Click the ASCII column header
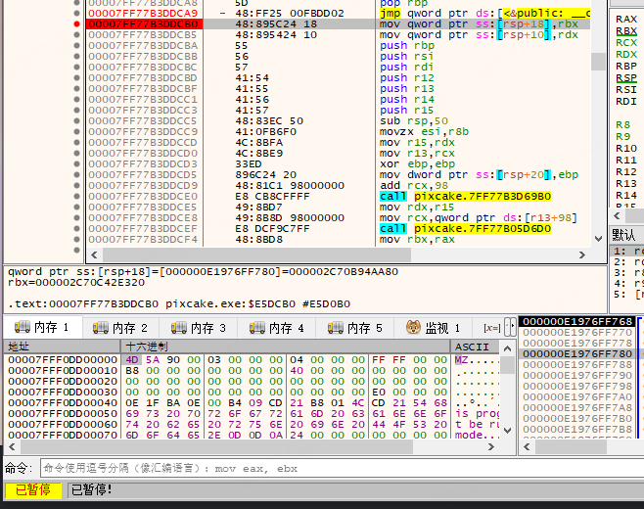Screen dimensions: 644x509 point(476,347)
